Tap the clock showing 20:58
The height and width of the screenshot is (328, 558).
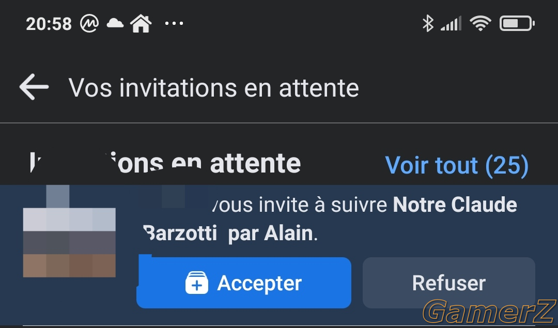pyautogui.click(x=49, y=24)
